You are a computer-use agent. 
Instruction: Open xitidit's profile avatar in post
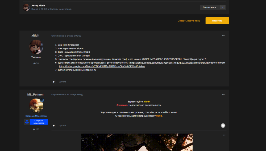36,47
